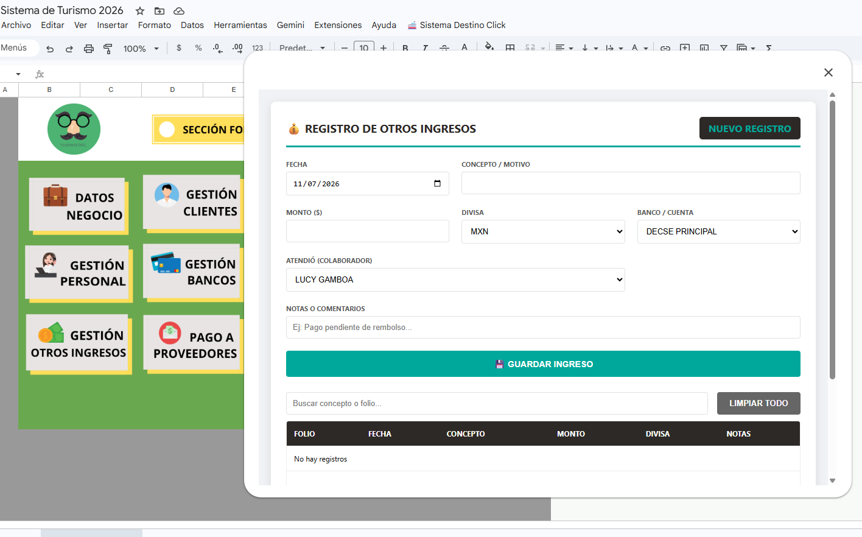Open the horizontal align dropdown
Image resolution: width=862 pixels, height=537 pixels.
coord(564,48)
